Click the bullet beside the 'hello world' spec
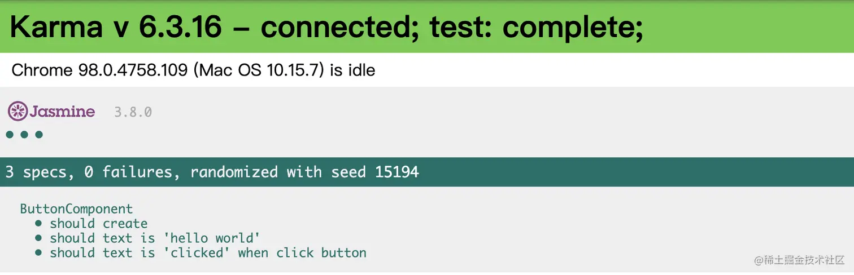The width and height of the screenshot is (854, 275). [x=38, y=238]
